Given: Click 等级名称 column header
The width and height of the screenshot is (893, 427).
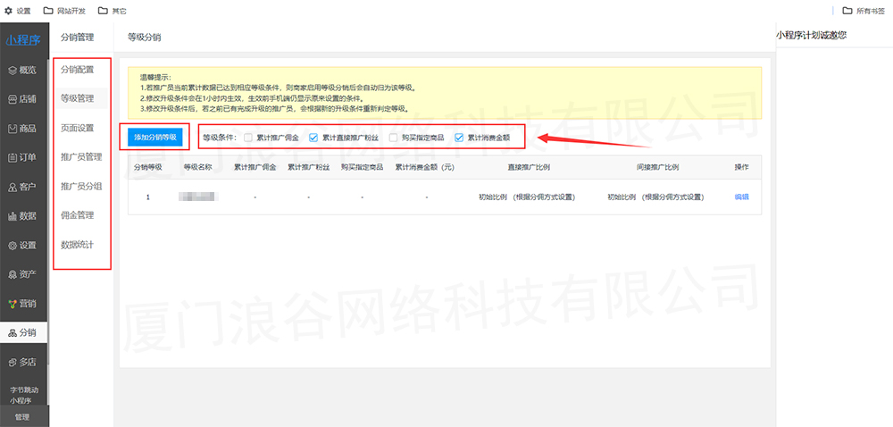Looking at the screenshot, I should tap(197, 167).
